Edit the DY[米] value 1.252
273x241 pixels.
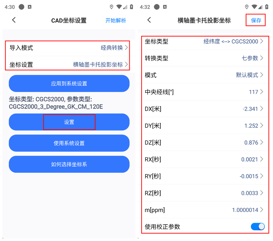click(204, 126)
